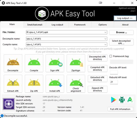
Task: Click the Version name value 1.41
Action: coord(82,107)
